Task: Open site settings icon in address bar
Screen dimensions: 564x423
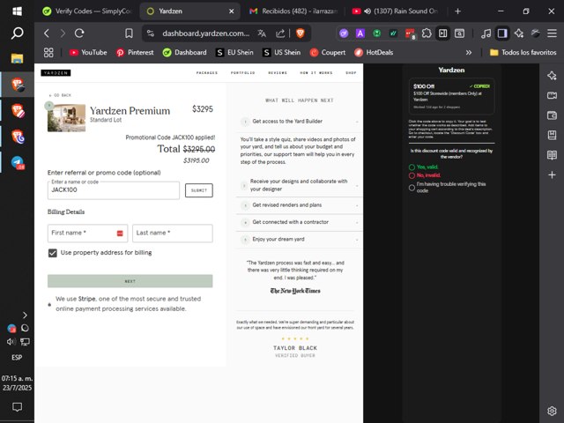Action: [151, 33]
